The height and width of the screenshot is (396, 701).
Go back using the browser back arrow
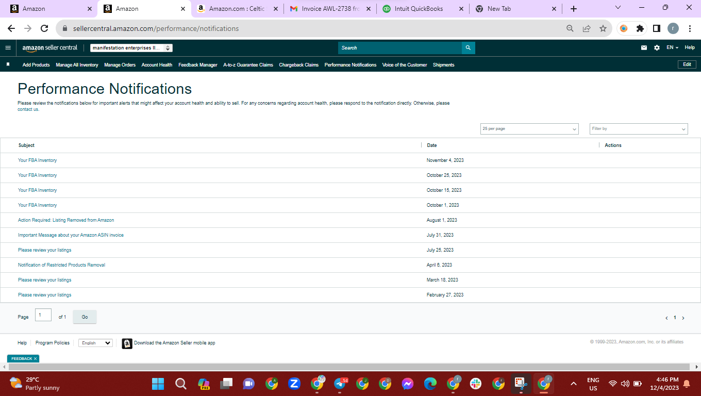click(11, 29)
